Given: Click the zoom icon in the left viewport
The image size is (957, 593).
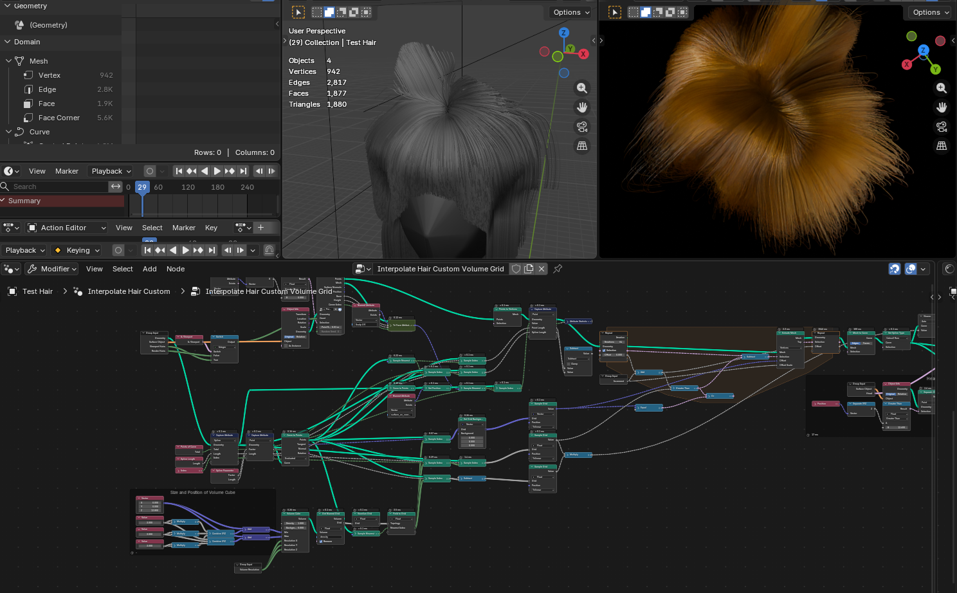Looking at the screenshot, I should [582, 88].
